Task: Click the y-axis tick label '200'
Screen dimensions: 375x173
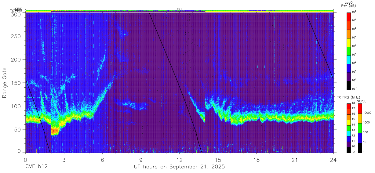Action: (16, 59)
